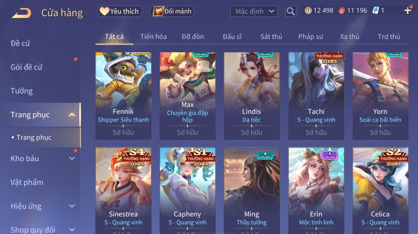418x234 pixels.
Task: Click the heart icon on Yêu thích
Action: [104, 11]
